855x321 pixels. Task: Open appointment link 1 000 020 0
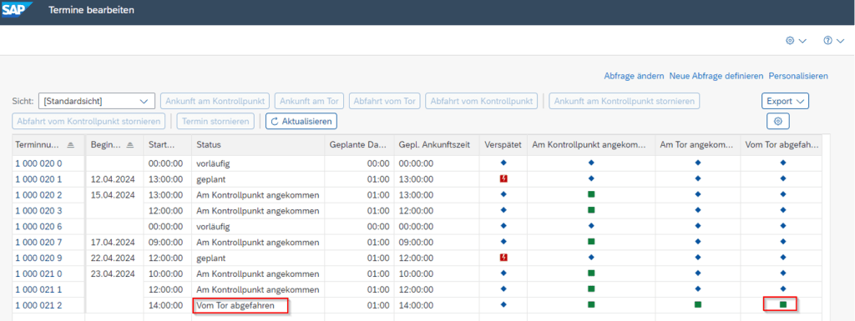coord(38,163)
